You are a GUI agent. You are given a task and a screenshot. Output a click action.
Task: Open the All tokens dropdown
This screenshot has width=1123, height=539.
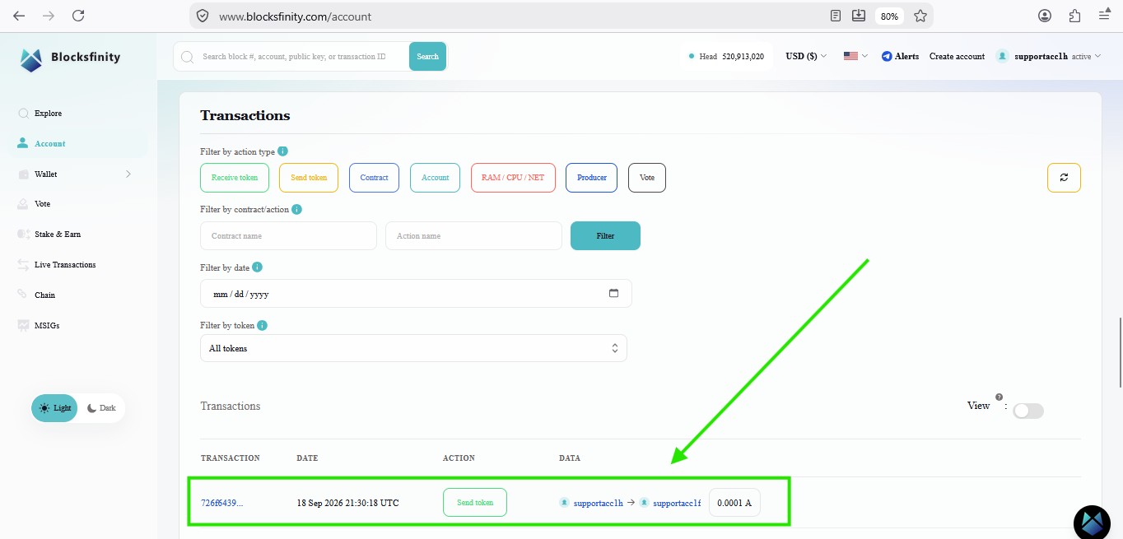(x=413, y=348)
